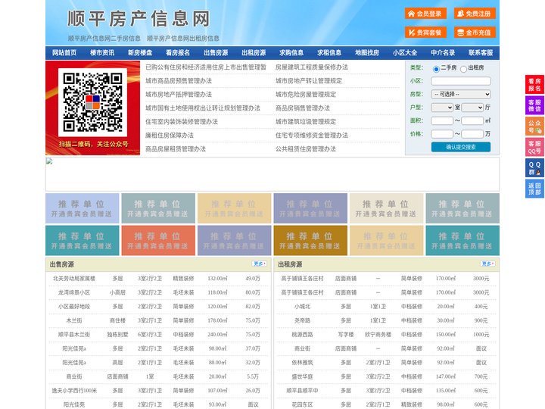Screen dimensions: 545x409
Task: Open listing 顺平县木兰街 独栋别墅
Action: coord(74,335)
